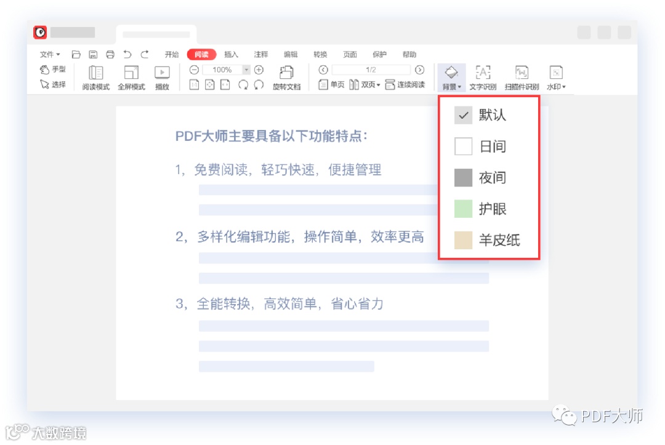
Task: Start 播放 slideshow playback
Action: [162, 78]
